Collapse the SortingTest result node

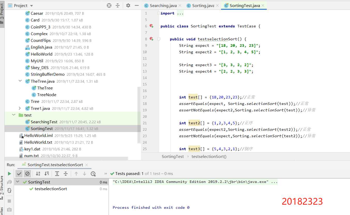tap(18, 182)
